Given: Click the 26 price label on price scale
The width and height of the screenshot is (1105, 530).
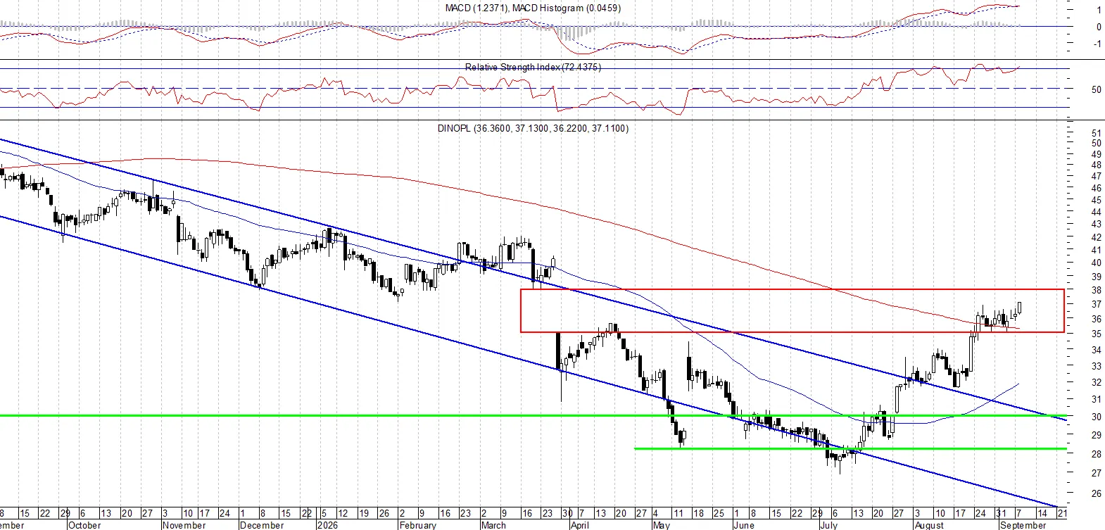Looking at the screenshot, I should click(x=1096, y=493).
